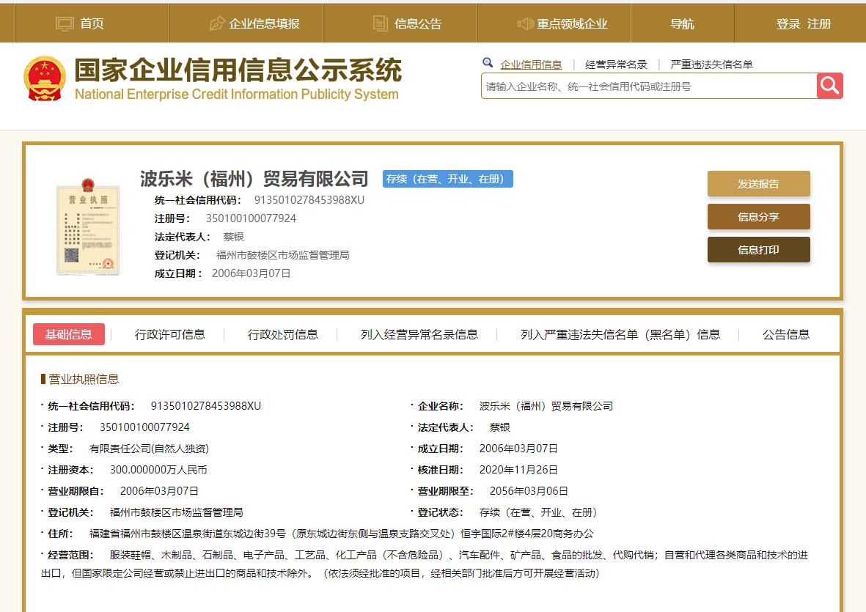Click the small magnifier icon before 企业信用信息
Viewport: 866px width, 612px height.
[x=488, y=63]
